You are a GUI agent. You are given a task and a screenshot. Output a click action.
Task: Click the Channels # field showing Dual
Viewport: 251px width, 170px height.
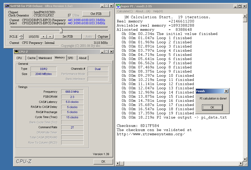point(98,69)
